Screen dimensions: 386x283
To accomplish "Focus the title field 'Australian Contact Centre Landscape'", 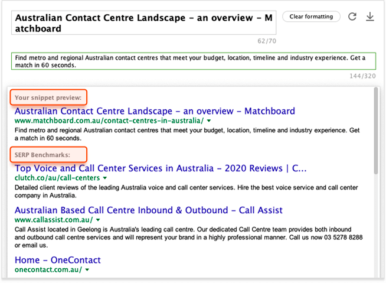I will pyautogui.click(x=144, y=22).
